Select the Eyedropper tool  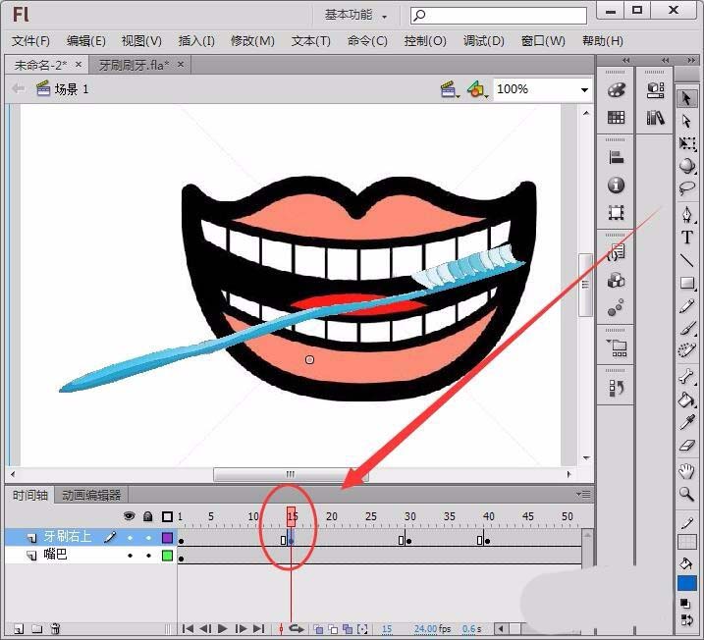click(x=687, y=423)
